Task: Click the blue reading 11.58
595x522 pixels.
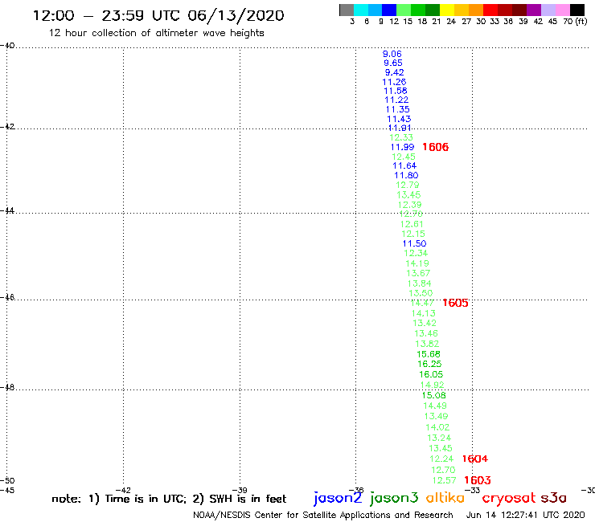Action: point(396,91)
